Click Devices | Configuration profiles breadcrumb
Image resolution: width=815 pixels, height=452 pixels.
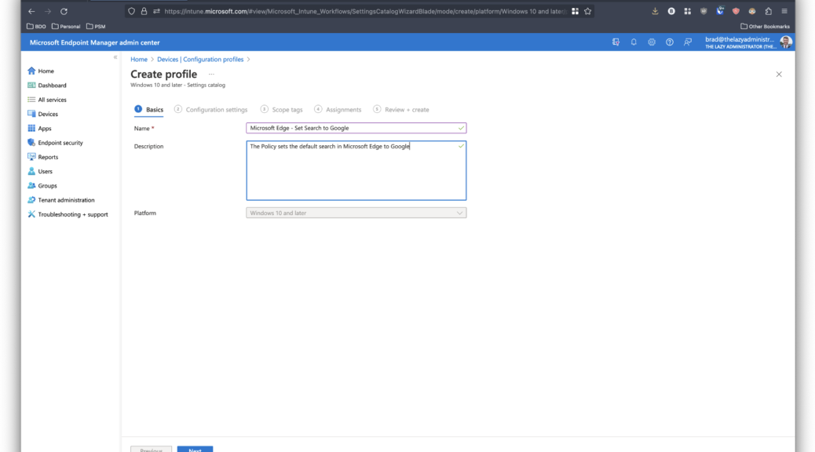[x=200, y=59]
